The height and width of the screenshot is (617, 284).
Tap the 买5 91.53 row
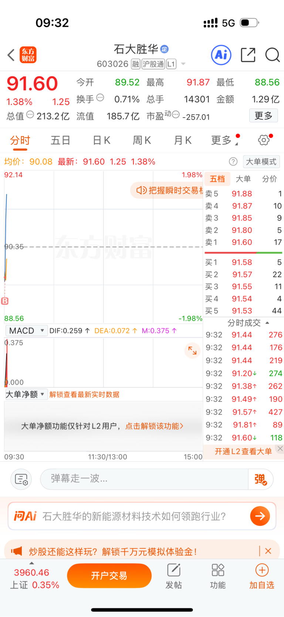coord(244,311)
